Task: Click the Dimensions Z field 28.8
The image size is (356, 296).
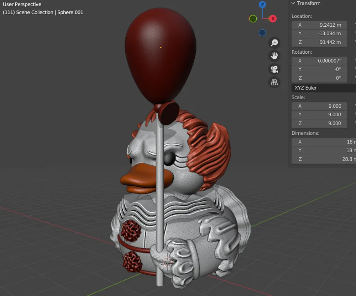Action: click(324, 159)
